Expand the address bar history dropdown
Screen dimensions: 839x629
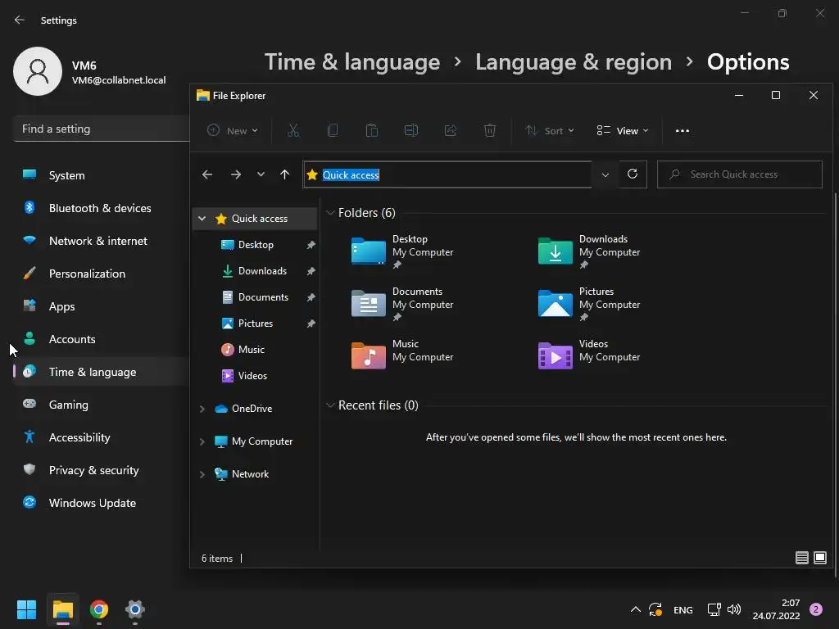605,174
